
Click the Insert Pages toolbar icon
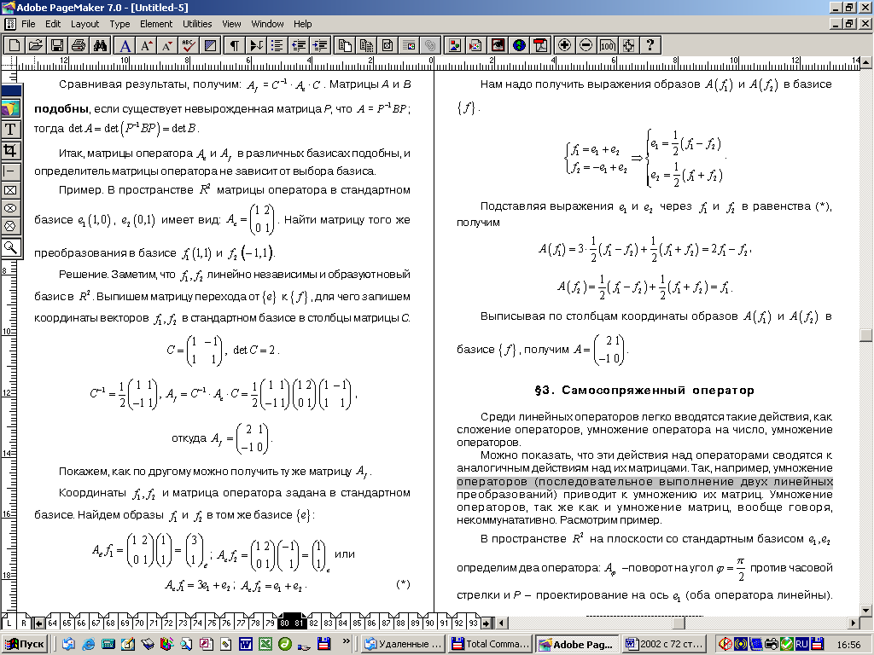pyautogui.click(x=345, y=45)
